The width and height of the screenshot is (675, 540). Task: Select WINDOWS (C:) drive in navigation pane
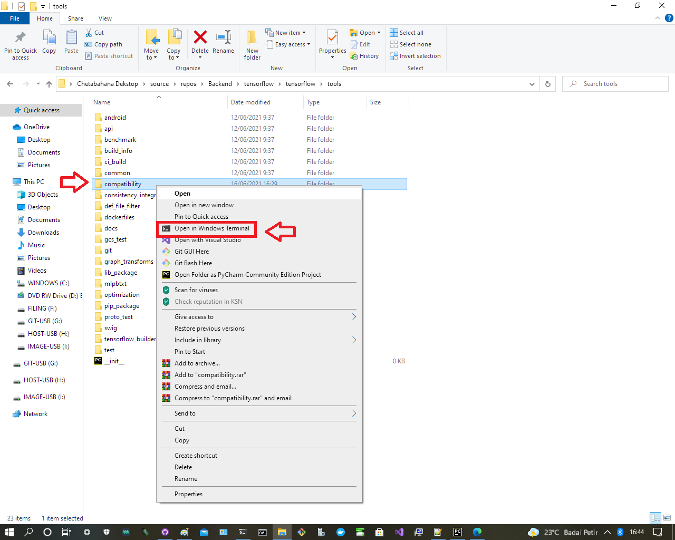tap(48, 283)
